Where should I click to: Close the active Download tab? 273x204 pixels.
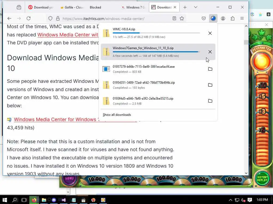[x=175, y=7]
